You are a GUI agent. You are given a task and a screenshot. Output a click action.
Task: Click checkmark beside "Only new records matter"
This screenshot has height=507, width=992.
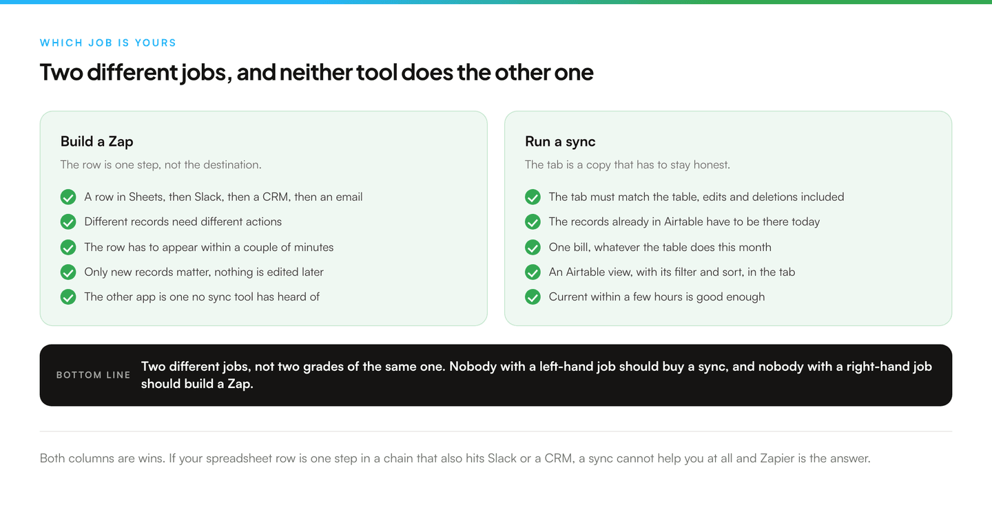(x=68, y=272)
